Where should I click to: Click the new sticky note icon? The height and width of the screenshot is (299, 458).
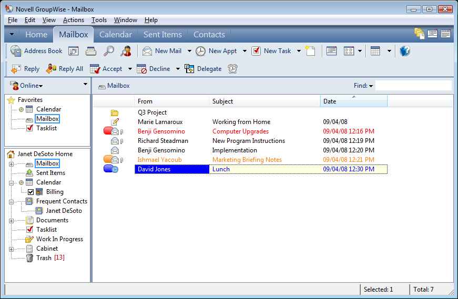pos(310,51)
